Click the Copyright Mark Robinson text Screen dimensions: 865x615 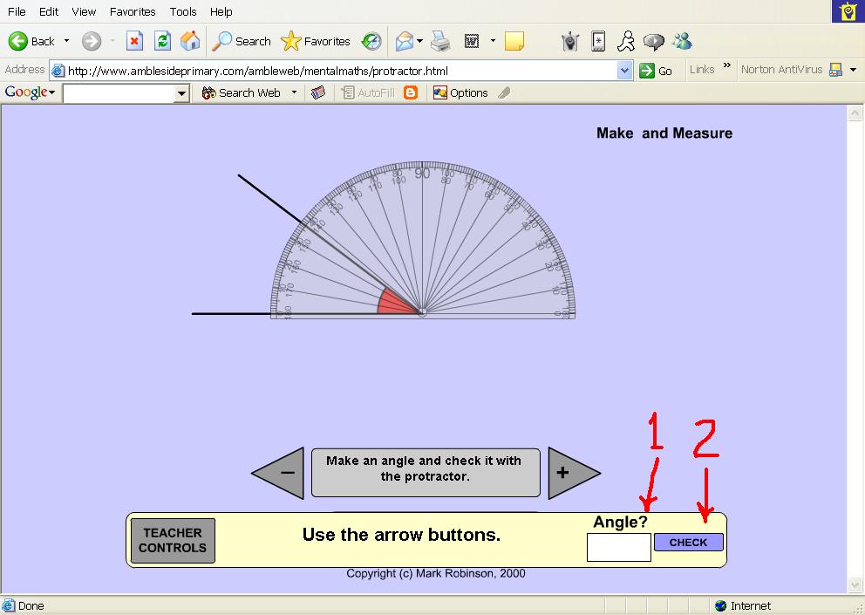pyautogui.click(x=435, y=574)
